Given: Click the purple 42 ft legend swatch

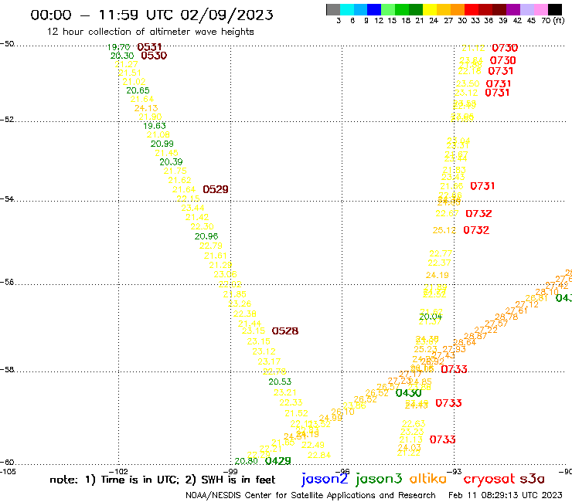Looking at the screenshot, I should click(x=513, y=9).
